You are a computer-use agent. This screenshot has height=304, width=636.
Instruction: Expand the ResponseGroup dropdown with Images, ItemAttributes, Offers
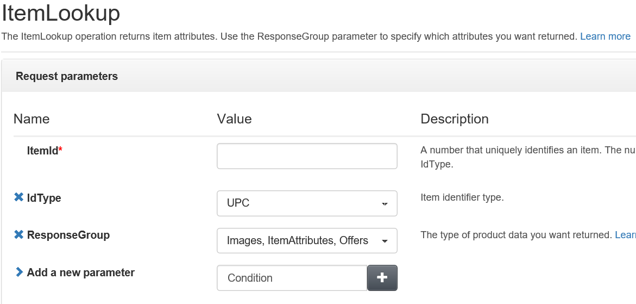coord(307,240)
